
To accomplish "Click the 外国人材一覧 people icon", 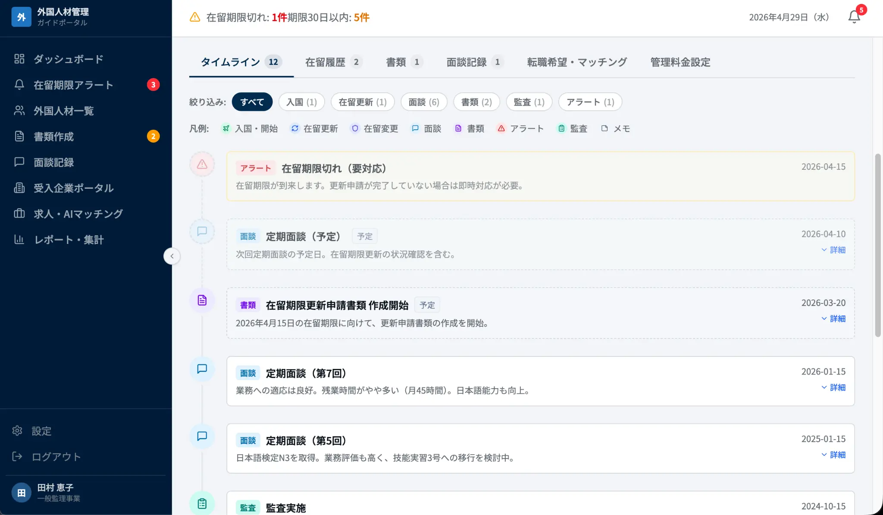I will 19,110.
